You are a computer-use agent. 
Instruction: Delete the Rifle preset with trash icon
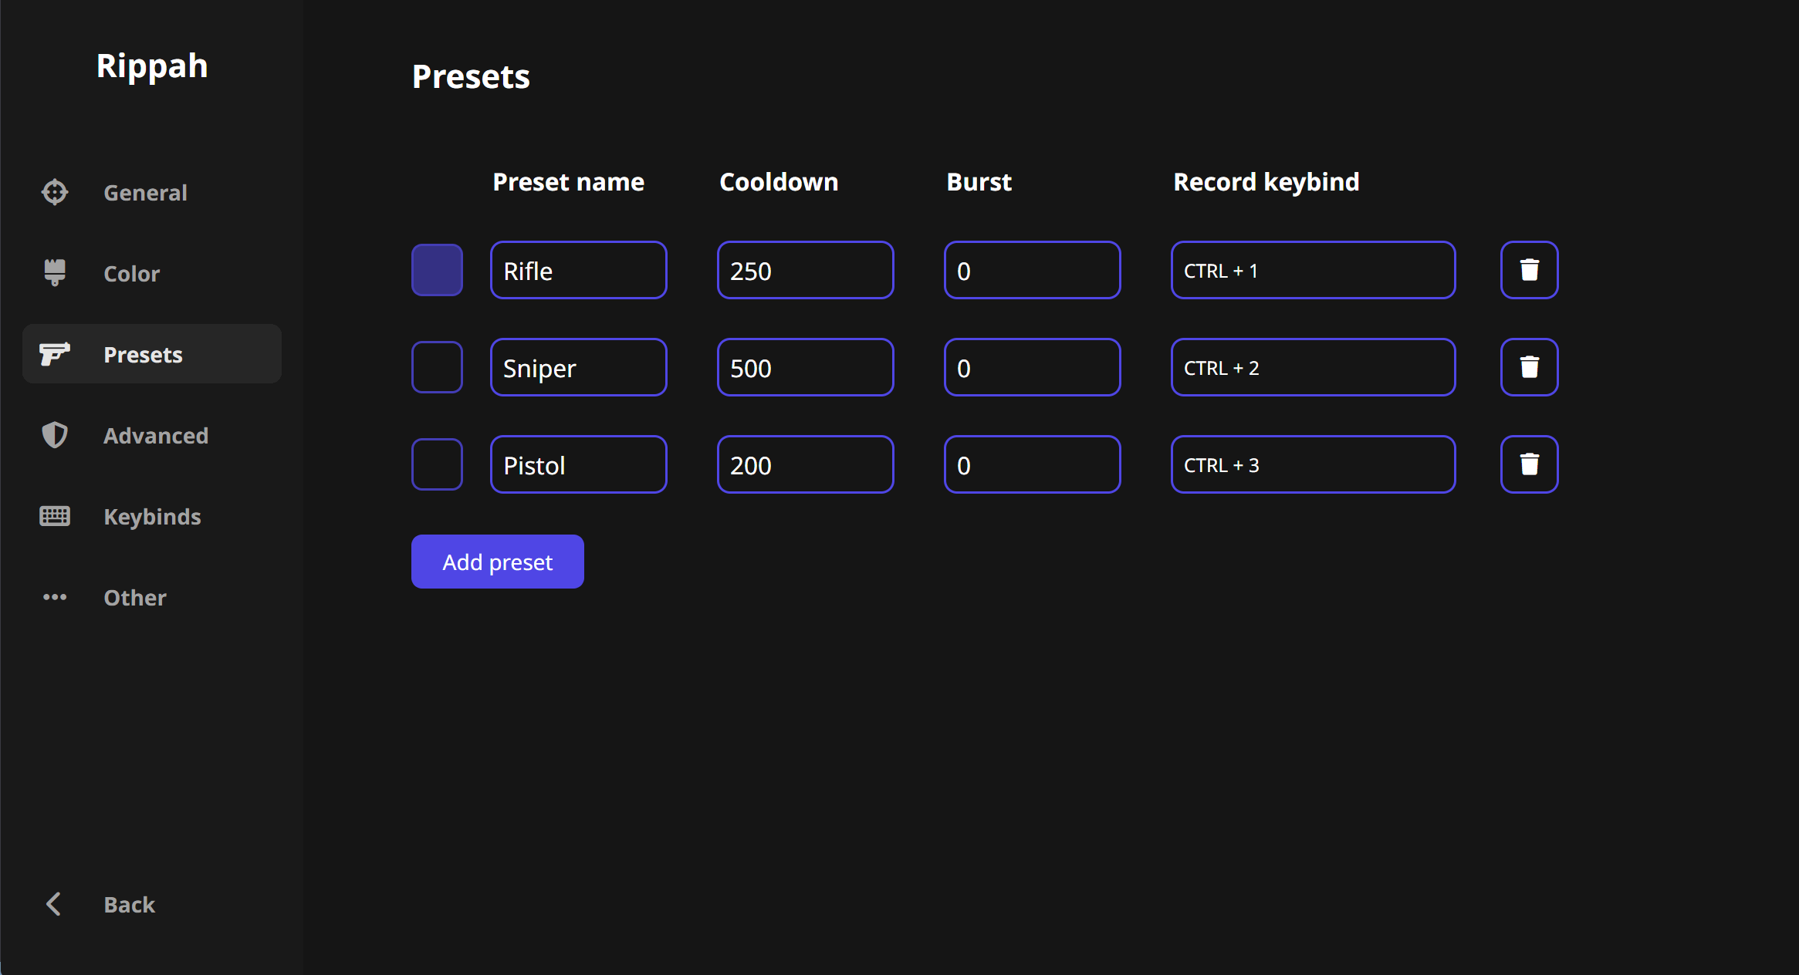1529,270
